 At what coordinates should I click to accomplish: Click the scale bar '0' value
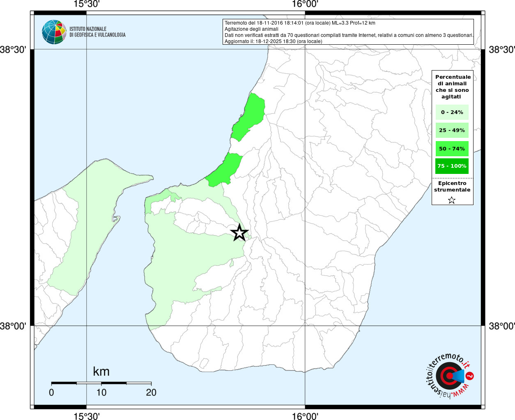(51, 393)
